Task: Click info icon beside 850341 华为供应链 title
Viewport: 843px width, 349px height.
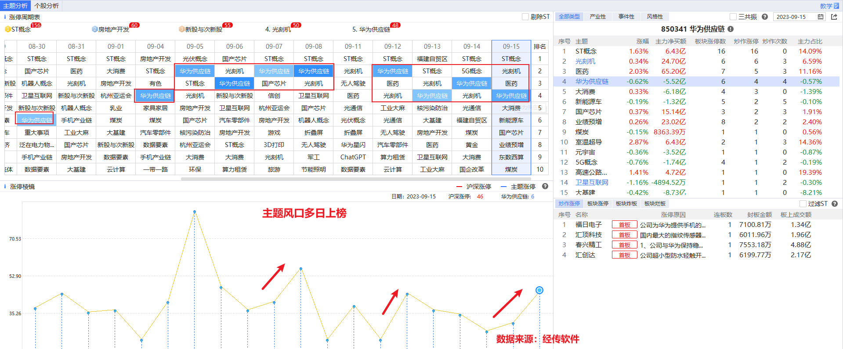Action: pyautogui.click(x=731, y=29)
